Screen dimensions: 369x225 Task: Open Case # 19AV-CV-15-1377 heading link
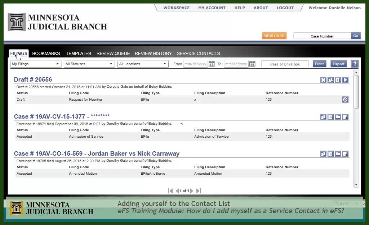[x=62, y=116]
